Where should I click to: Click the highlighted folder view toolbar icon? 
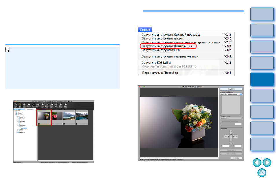(20, 104)
